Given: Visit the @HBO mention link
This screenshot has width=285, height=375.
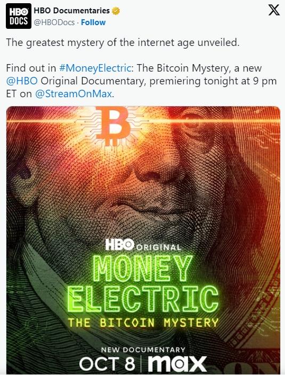Looking at the screenshot, I should tap(22, 81).
